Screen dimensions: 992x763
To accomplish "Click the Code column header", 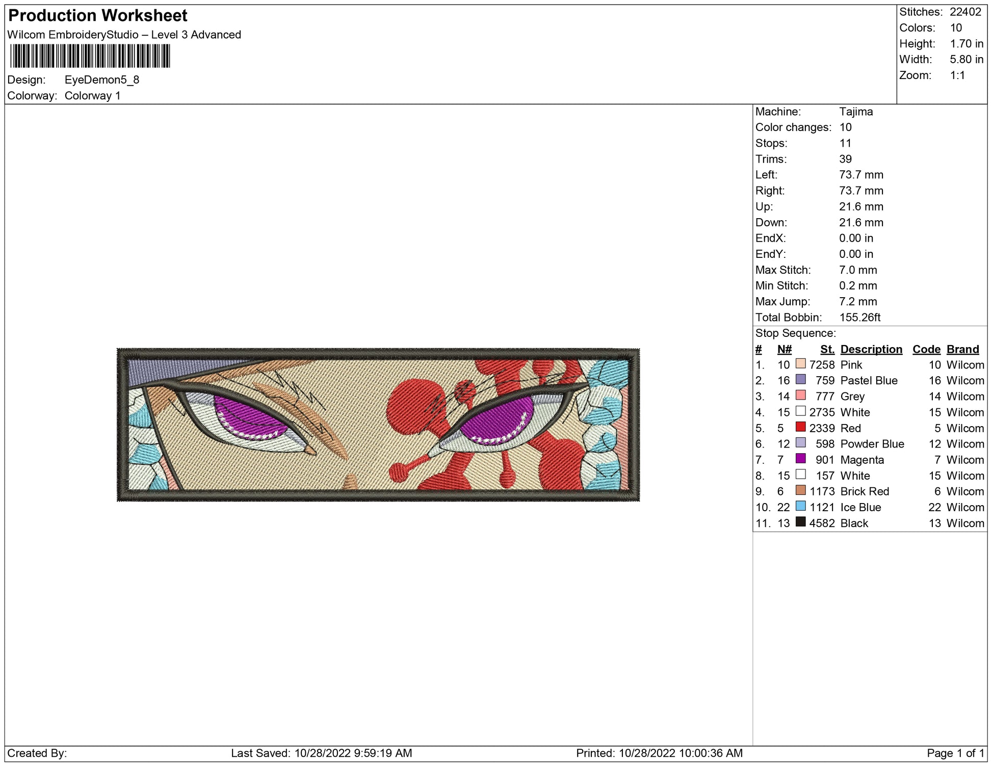I will pos(926,349).
